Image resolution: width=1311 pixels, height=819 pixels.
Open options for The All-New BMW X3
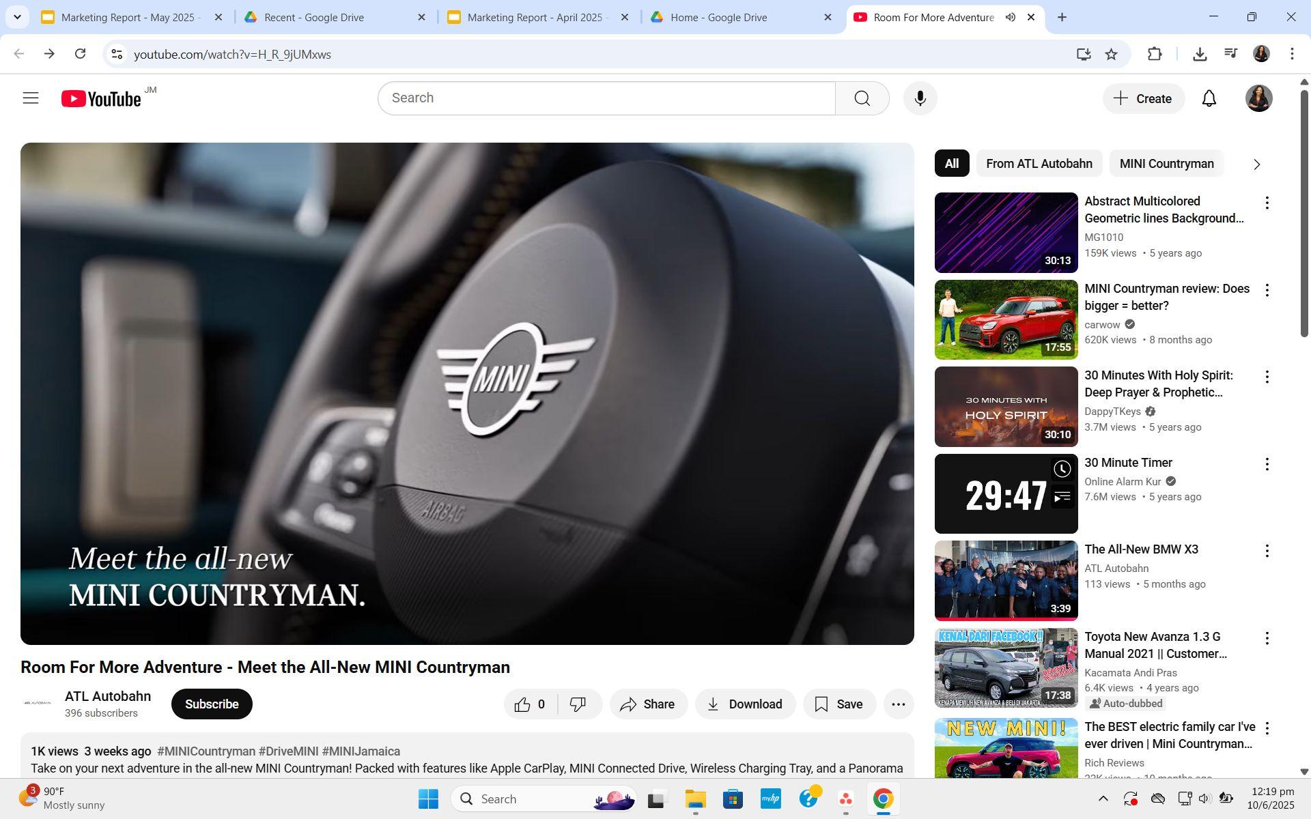1267,551
